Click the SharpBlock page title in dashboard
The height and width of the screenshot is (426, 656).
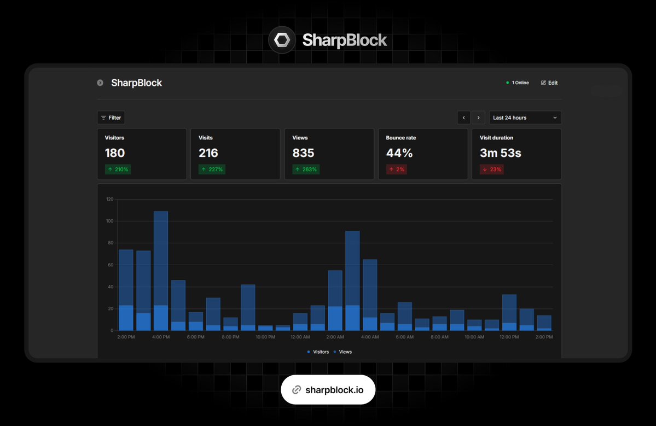point(136,83)
